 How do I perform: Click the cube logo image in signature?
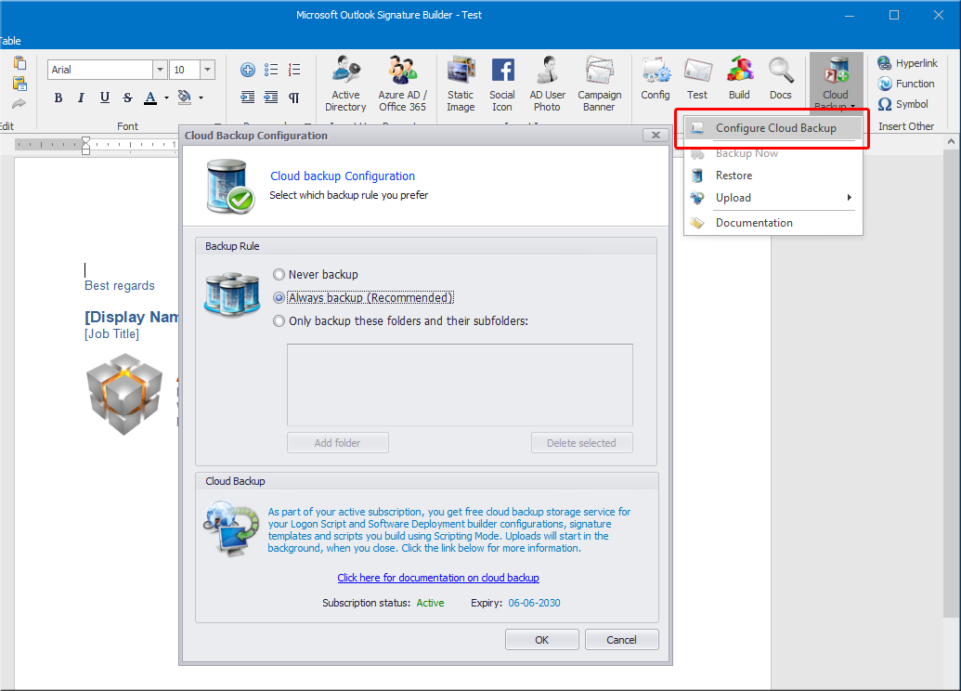[x=125, y=394]
